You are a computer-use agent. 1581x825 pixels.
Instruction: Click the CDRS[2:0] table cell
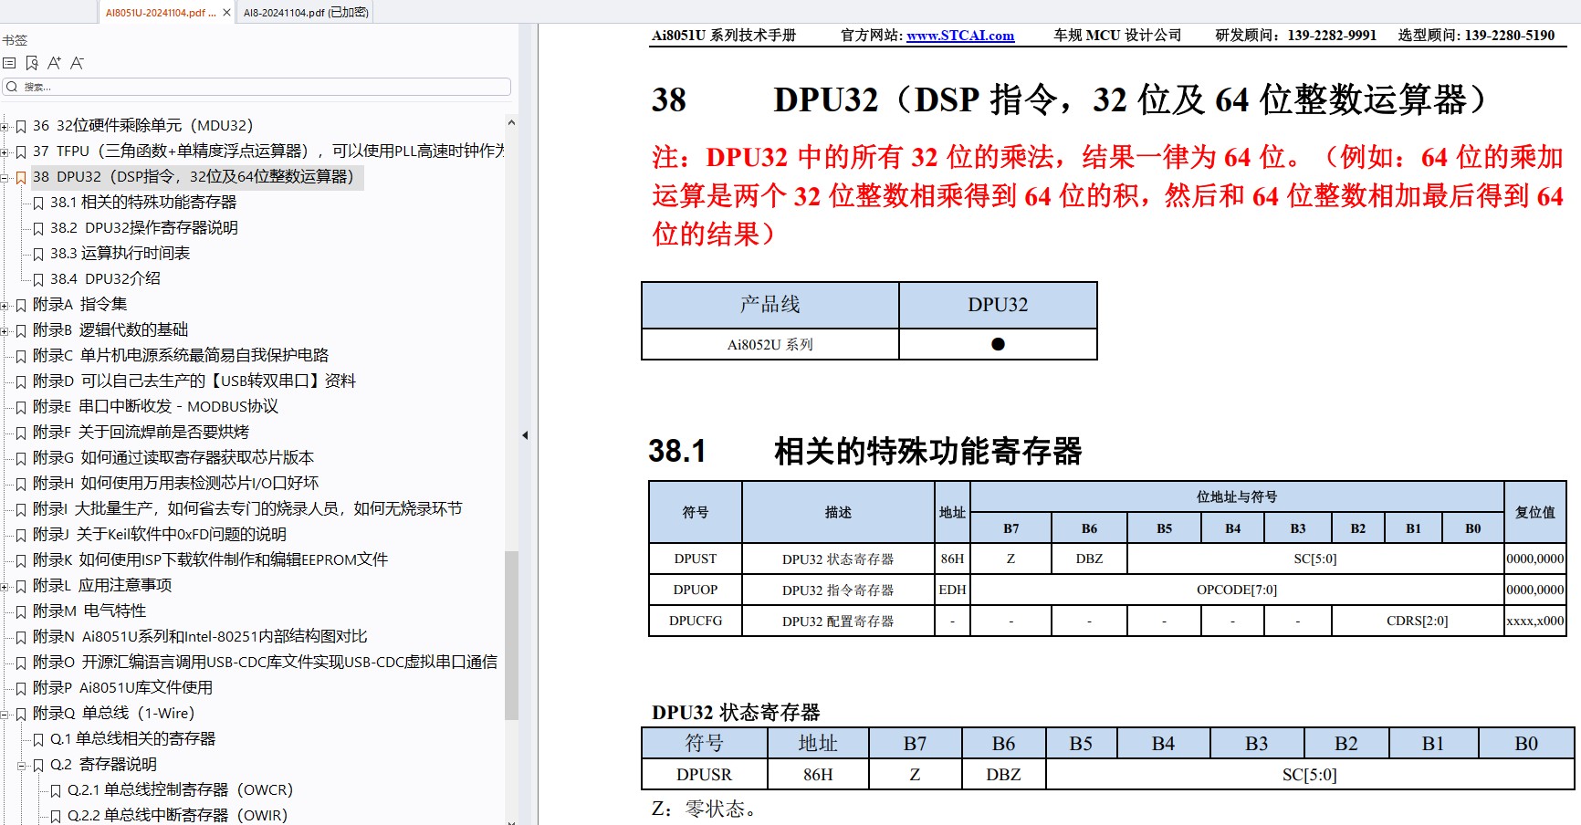1418,621
